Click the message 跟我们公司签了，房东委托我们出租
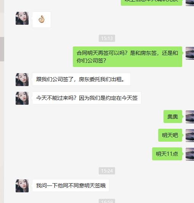This screenshot has width=194, height=203. click(x=82, y=79)
